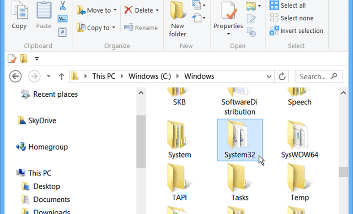Click the Copy path icon
The width and height of the screenshot is (353, 214).
62,19
